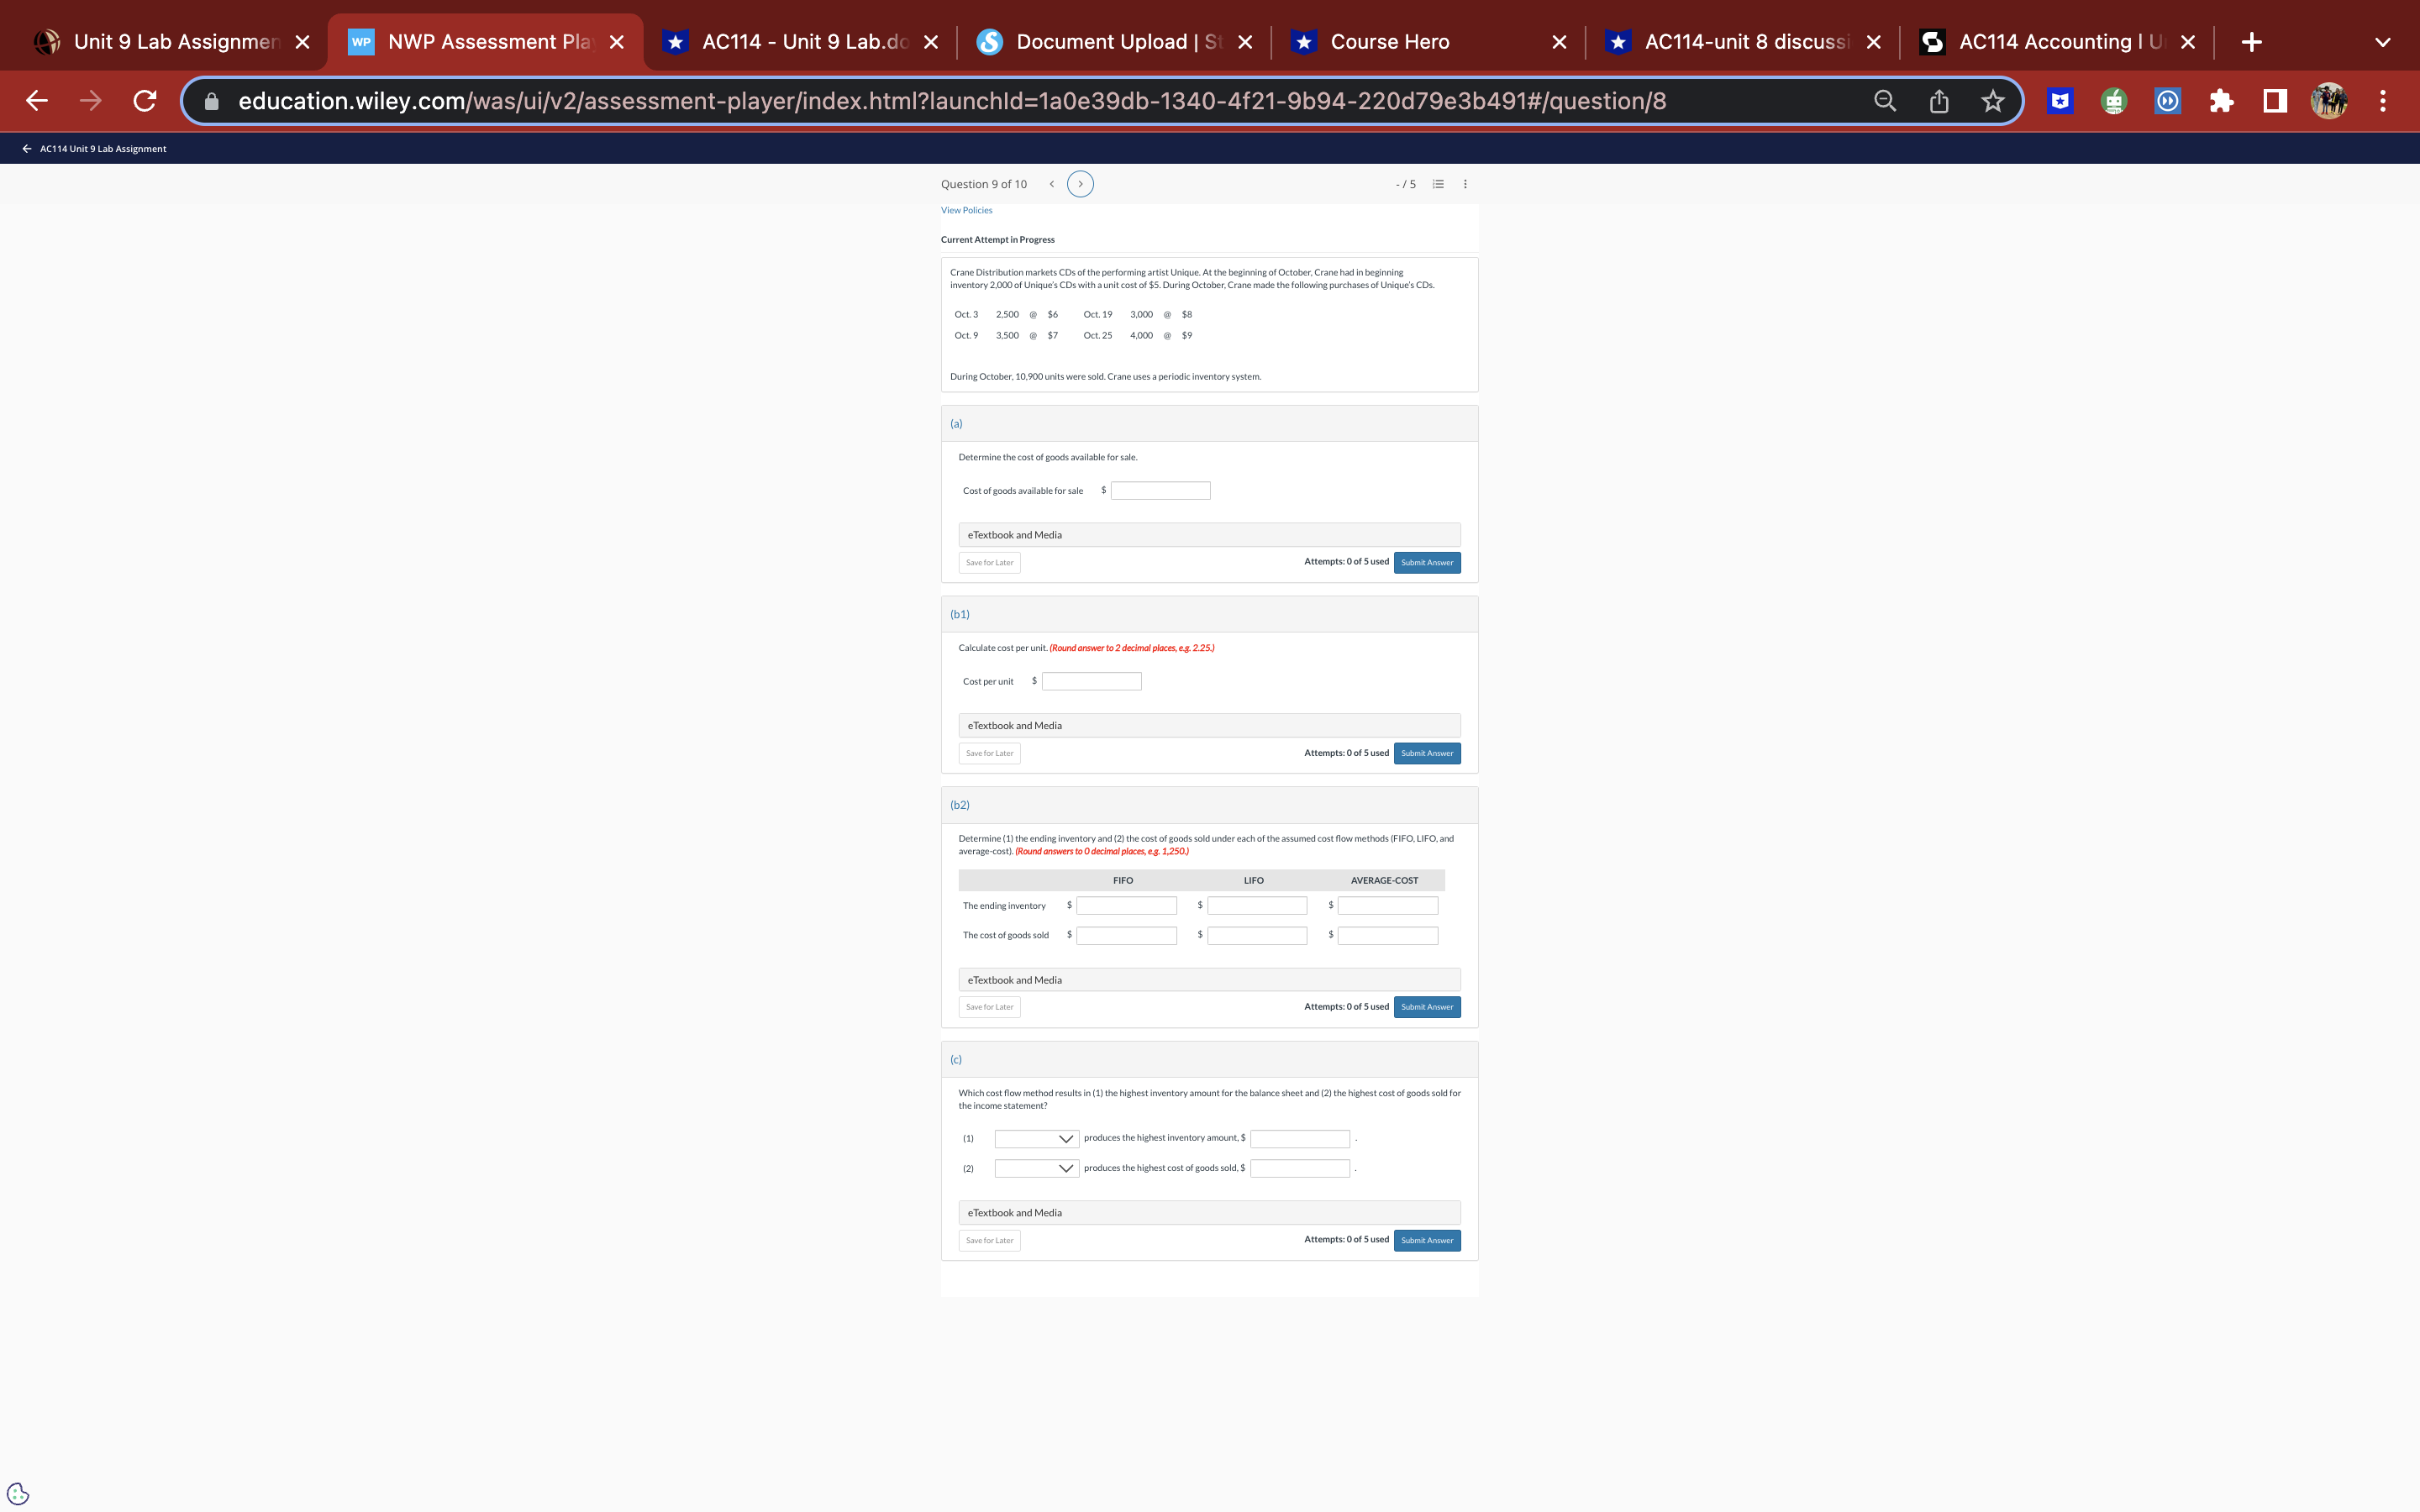2420x1512 pixels.
Task: Open the (2) highest cost of goods sold dropdown
Action: click(x=1036, y=1167)
